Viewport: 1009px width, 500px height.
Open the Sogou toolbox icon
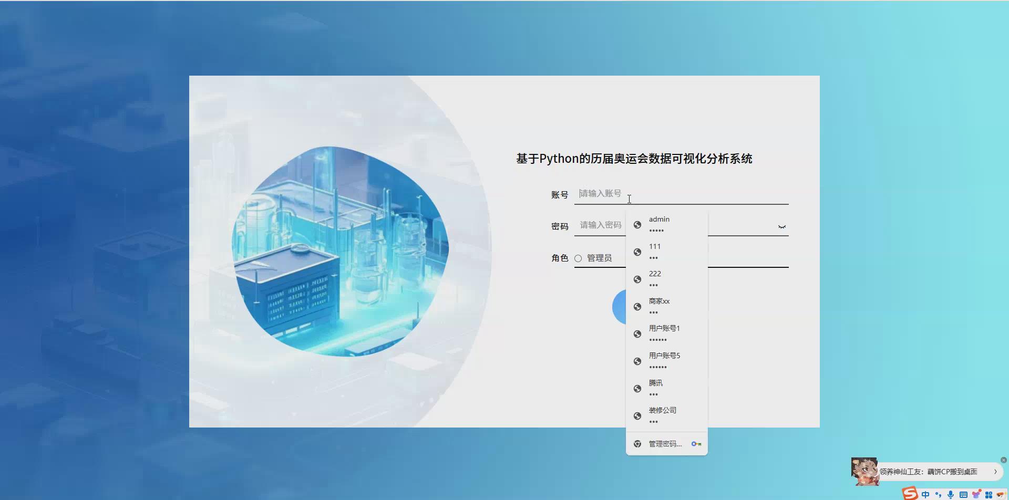tap(989, 494)
